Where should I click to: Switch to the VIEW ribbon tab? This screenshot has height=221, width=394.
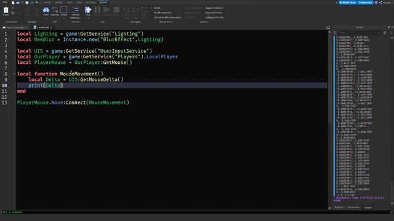79,2
